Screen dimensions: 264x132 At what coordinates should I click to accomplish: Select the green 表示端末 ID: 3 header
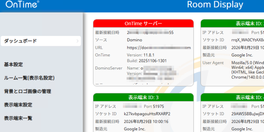pyautogui.click(x=143, y=97)
